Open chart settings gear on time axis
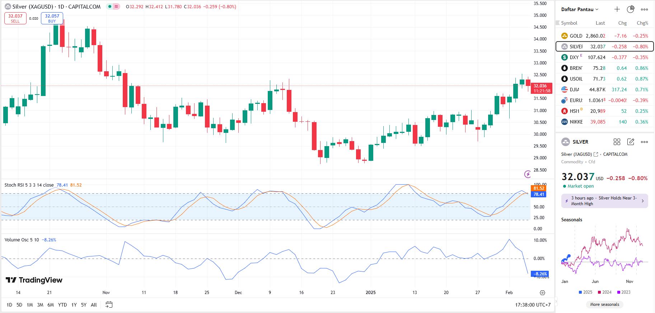 [x=542, y=293]
